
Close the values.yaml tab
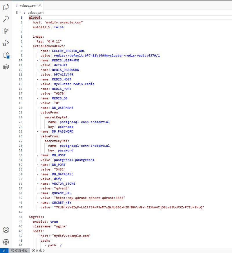[40, 5]
